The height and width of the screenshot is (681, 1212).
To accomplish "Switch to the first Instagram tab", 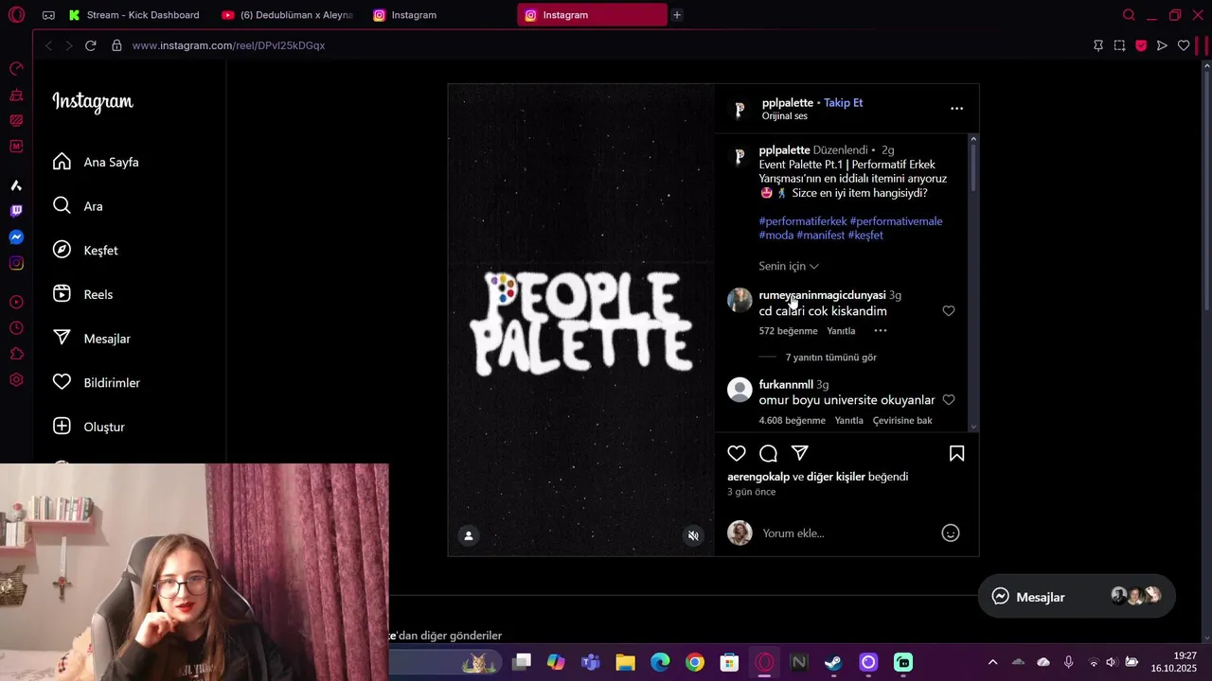I will tap(437, 15).
